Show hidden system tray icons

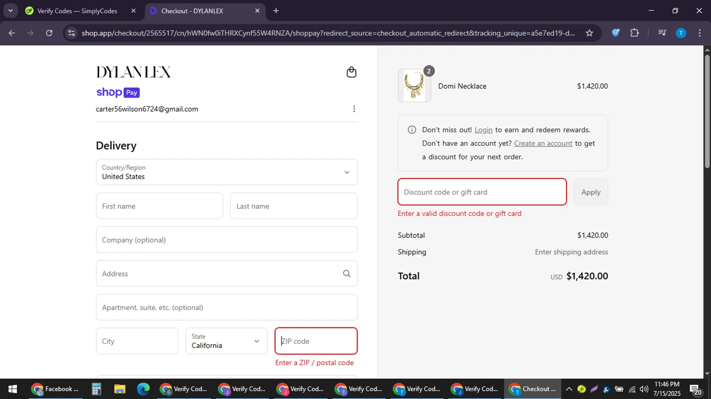(x=569, y=389)
